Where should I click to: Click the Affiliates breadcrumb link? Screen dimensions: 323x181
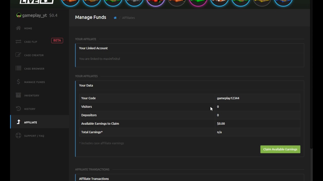click(128, 18)
